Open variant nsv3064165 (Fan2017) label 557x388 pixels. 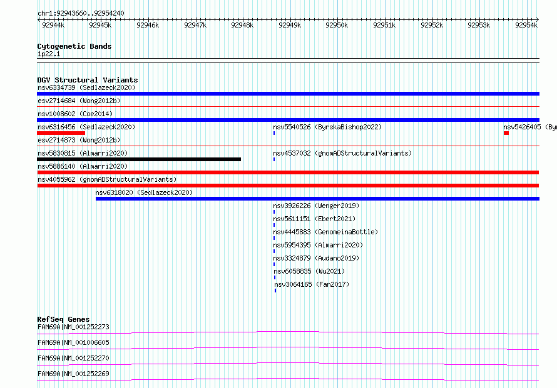312,284
